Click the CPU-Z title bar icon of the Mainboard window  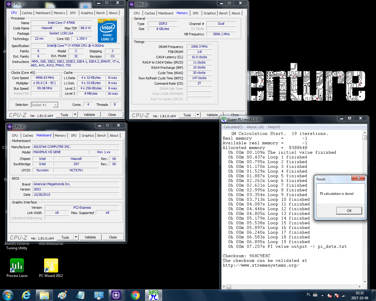[x=10, y=126]
